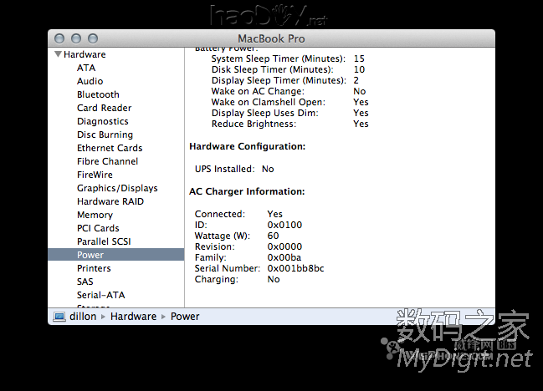Screen dimensions: 543x391
Task: Show Ethernet Cards information
Action: tap(110, 148)
